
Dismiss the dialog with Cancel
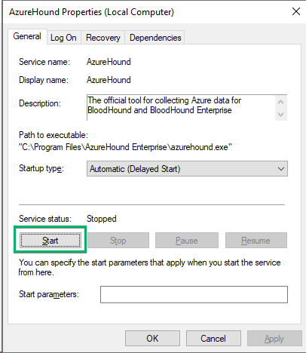pyautogui.click(x=213, y=339)
